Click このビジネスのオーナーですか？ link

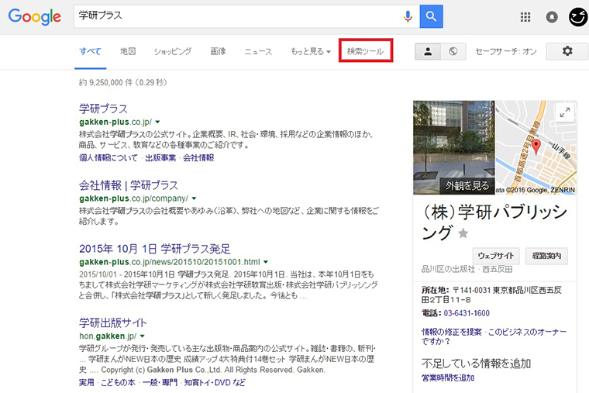pyautogui.click(x=494, y=336)
